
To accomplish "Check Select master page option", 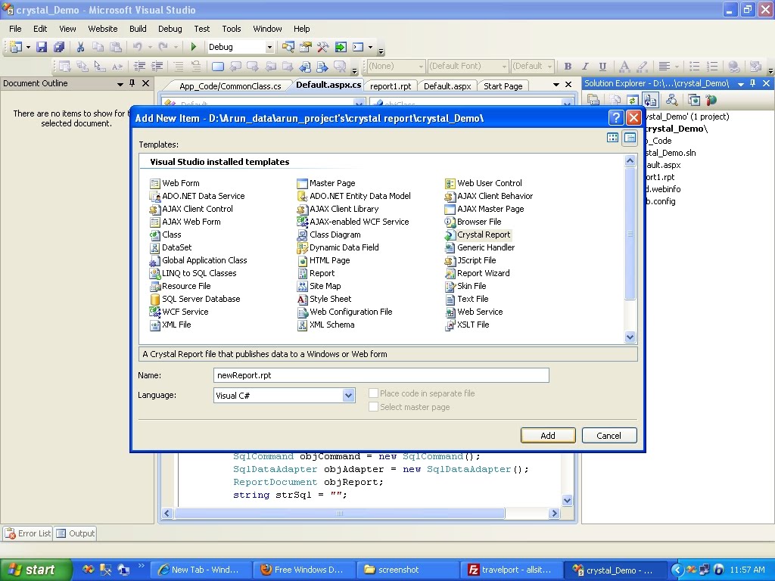I will (373, 406).
